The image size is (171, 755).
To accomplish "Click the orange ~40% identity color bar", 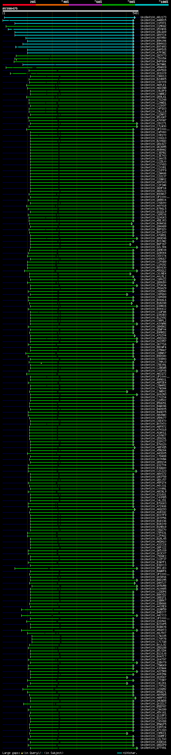I will click(52, 5).
